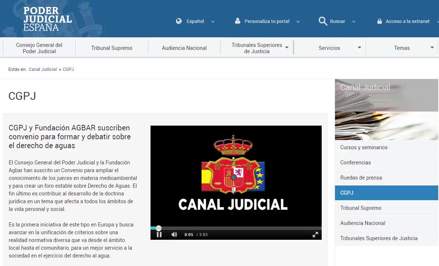Follow the Canal Judicial breadcrumb link
The width and height of the screenshot is (439, 266).
coord(42,69)
